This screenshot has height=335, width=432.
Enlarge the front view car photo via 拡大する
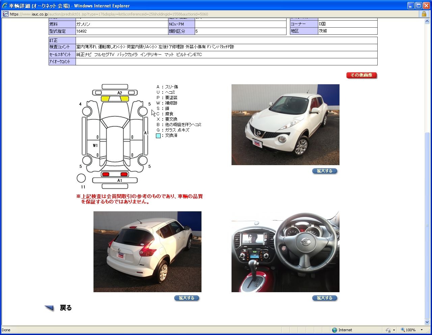[x=324, y=171]
